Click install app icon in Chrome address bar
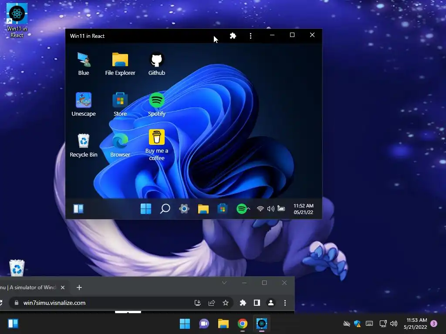Viewport: 446px width, 334px height. click(197, 303)
